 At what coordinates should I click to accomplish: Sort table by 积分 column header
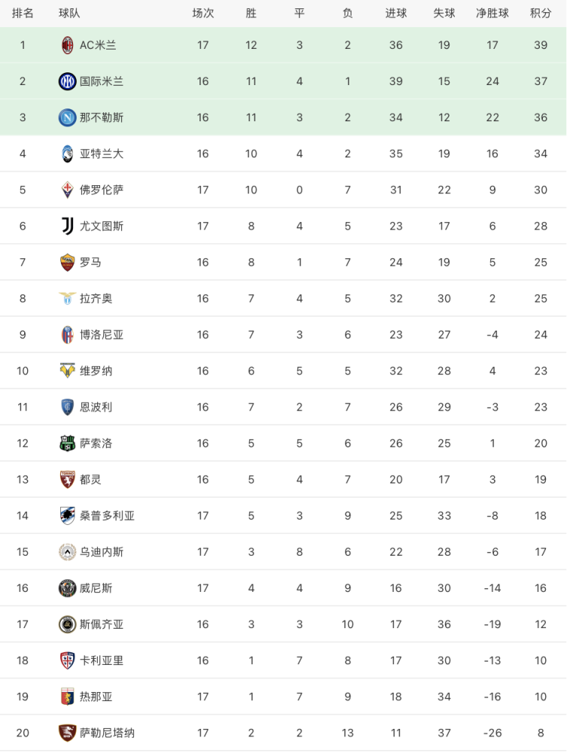coord(541,13)
